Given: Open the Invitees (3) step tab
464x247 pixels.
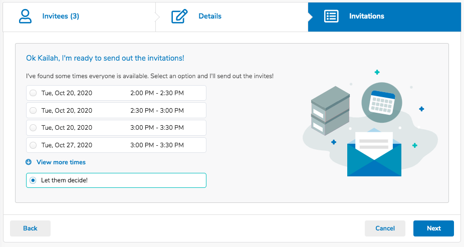Looking at the screenshot, I should click(79, 17).
